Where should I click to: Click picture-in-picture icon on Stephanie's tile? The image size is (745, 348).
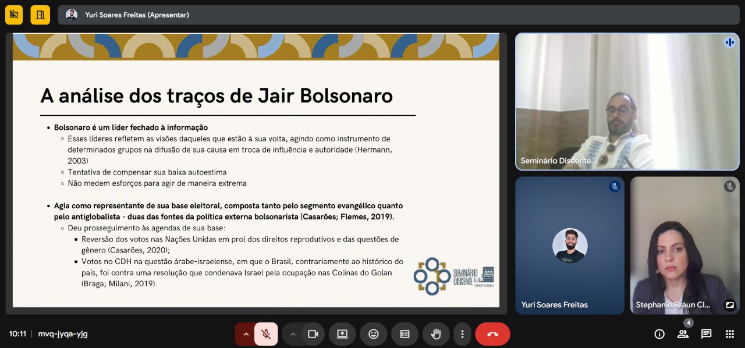(x=729, y=305)
